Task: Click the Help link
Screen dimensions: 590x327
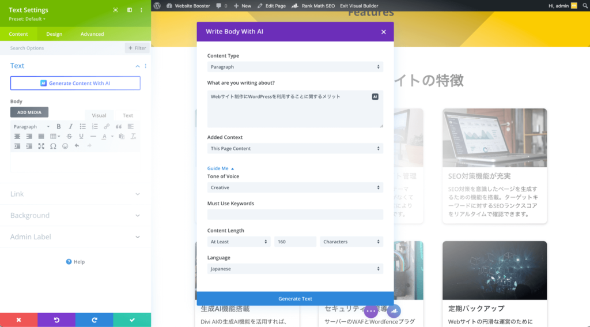Action: click(x=75, y=262)
